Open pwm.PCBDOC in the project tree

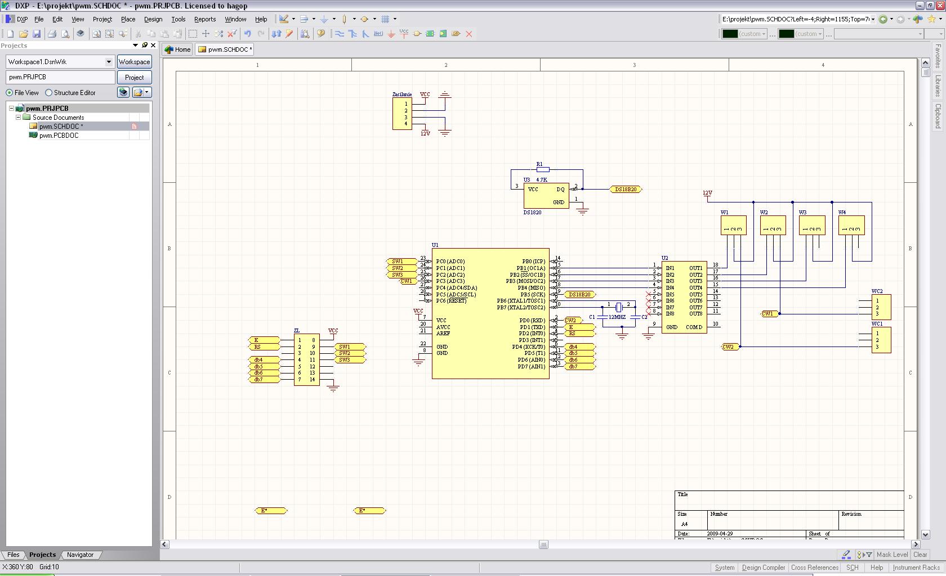[x=59, y=136]
